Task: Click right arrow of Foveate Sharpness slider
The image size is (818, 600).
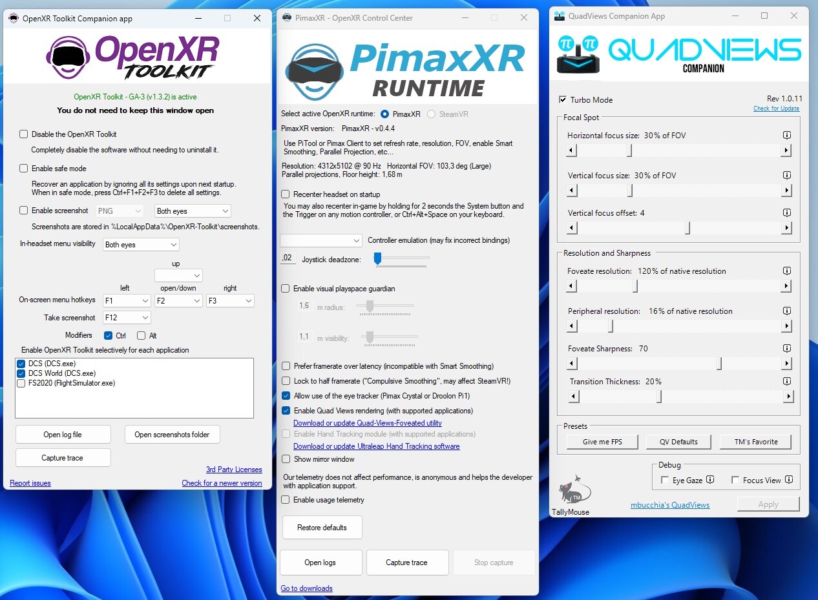Action: [786, 364]
